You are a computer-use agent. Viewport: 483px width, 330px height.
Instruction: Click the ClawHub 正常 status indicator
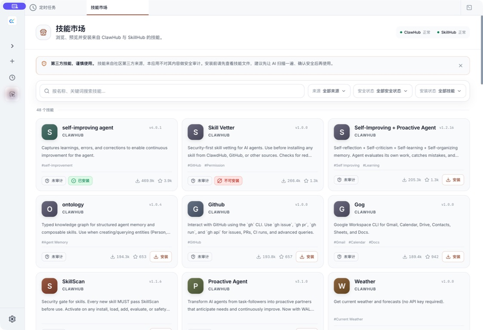coord(415,32)
